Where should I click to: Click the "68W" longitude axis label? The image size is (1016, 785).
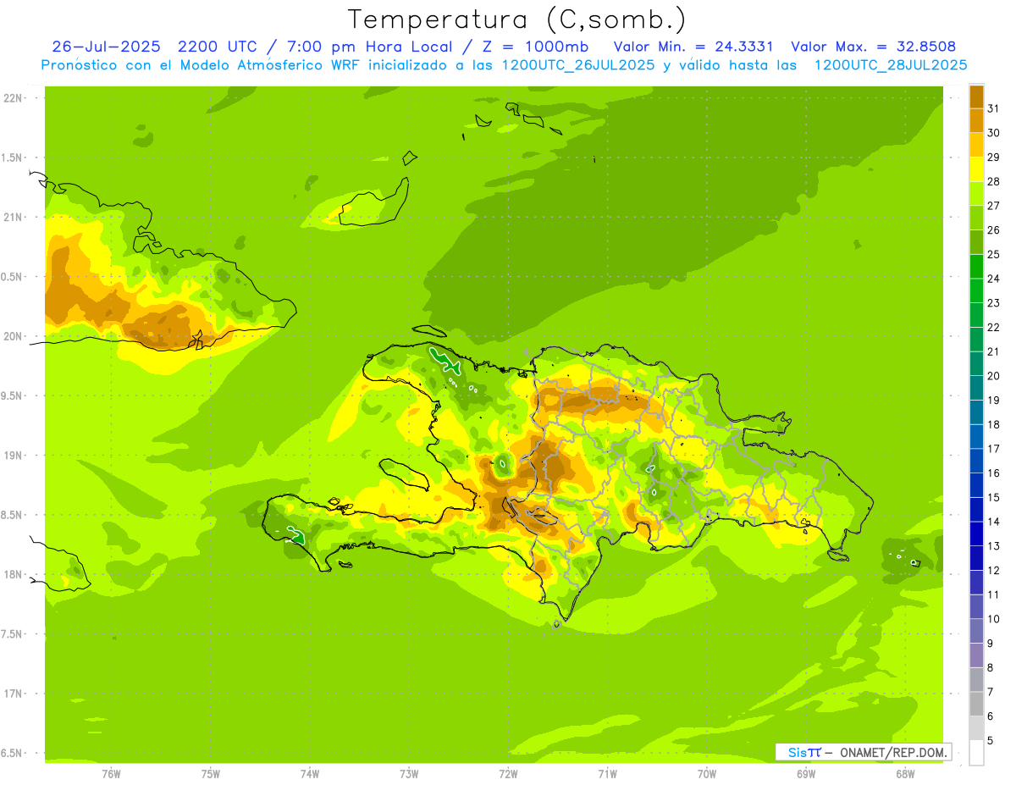[x=905, y=773]
